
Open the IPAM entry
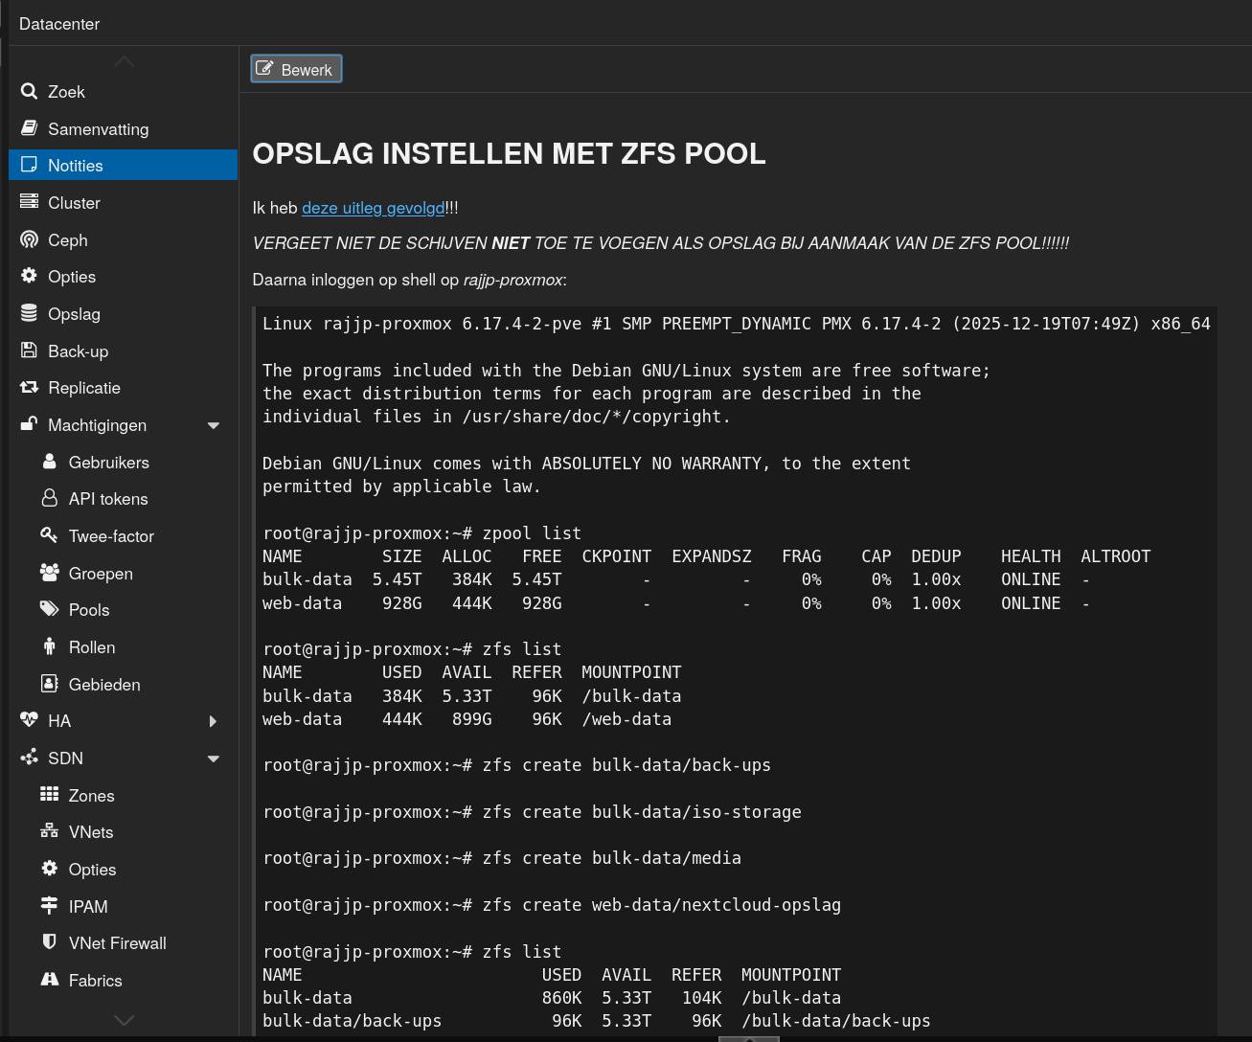point(123,906)
